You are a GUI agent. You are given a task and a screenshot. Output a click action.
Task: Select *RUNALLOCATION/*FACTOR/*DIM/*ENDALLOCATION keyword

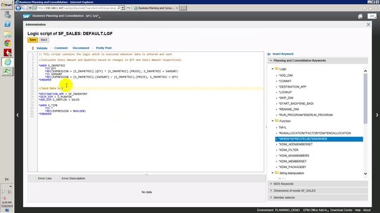click(x=315, y=133)
